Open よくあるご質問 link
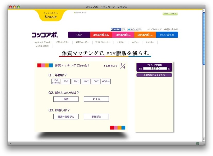This screenshot has width=213, height=156. point(42,46)
